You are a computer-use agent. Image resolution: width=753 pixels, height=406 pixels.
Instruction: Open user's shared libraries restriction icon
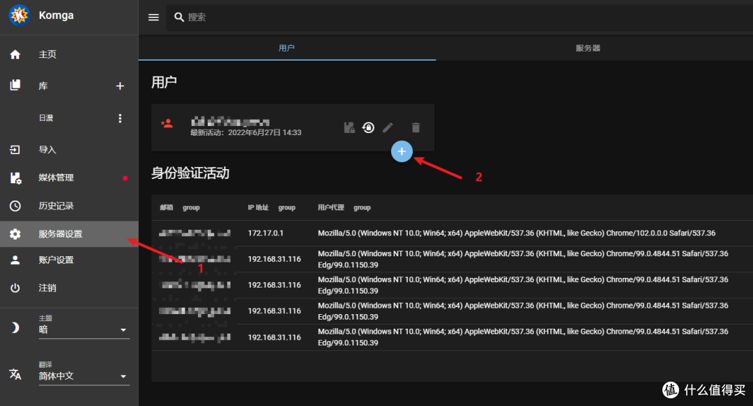click(x=349, y=127)
